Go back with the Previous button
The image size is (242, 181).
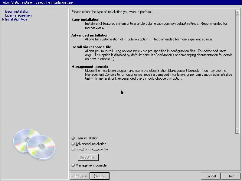[80, 176]
